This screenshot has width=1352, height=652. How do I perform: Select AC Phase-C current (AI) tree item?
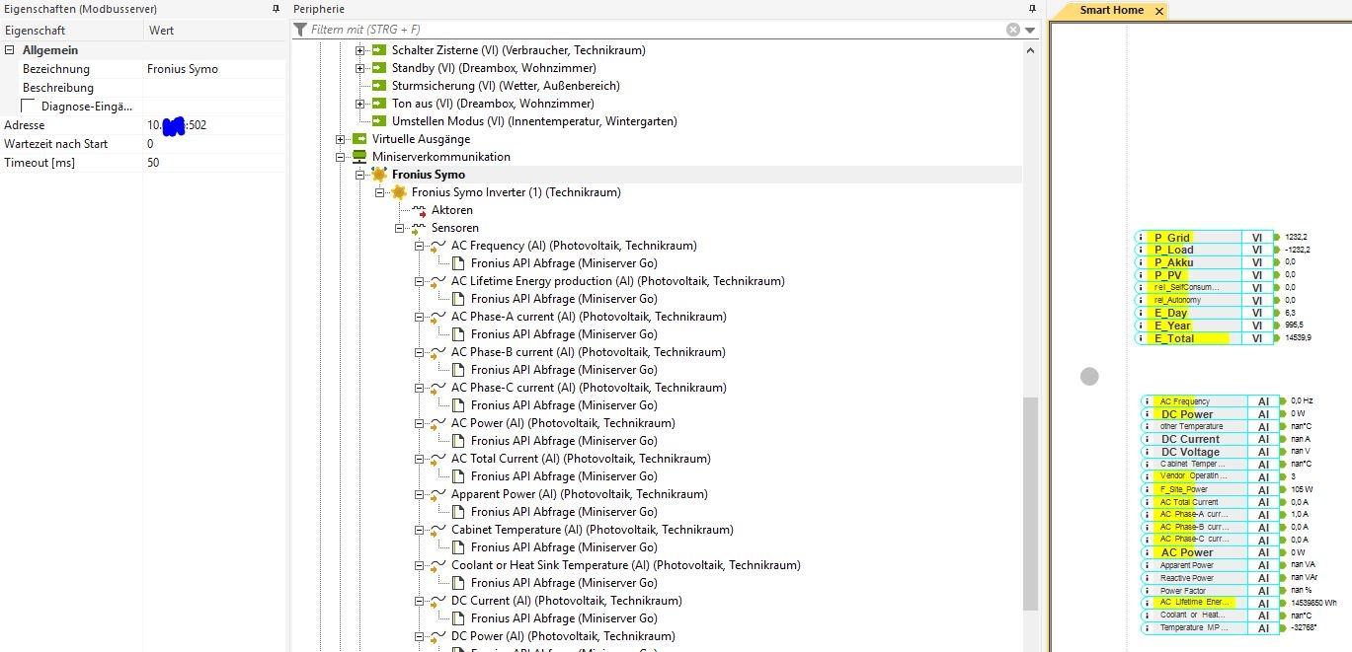tap(589, 388)
